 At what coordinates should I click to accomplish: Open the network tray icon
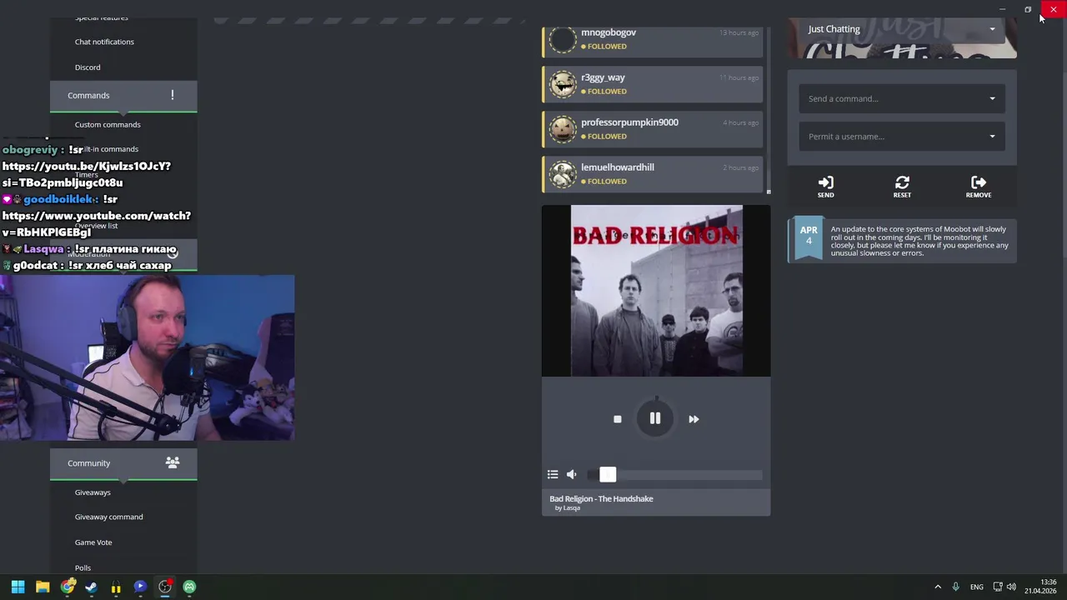(x=998, y=587)
